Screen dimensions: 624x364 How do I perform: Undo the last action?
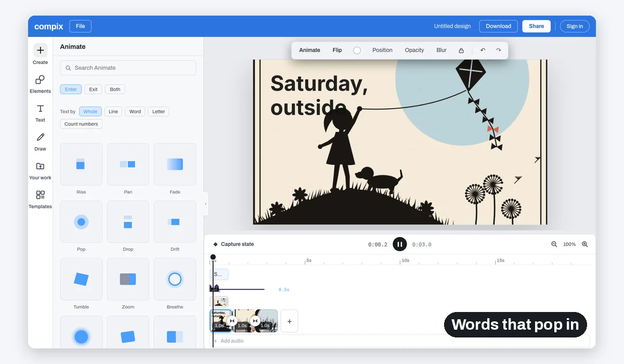[483, 50]
